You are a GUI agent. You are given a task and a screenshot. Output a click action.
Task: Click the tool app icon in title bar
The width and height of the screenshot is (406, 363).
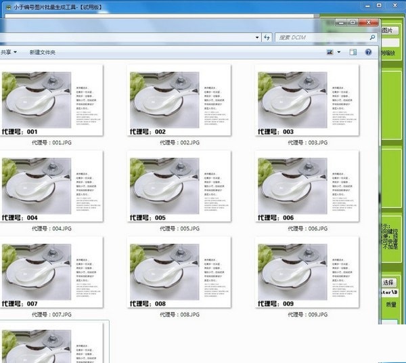(x=8, y=7)
